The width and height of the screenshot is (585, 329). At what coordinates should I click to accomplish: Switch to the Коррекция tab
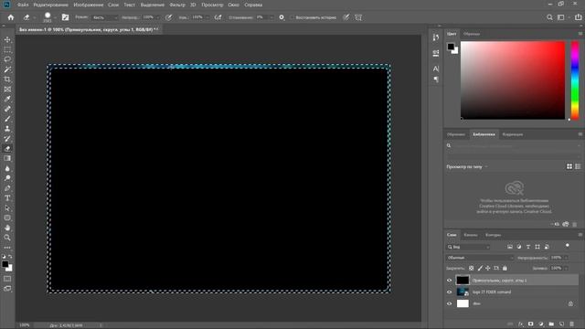pyautogui.click(x=513, y=134)
